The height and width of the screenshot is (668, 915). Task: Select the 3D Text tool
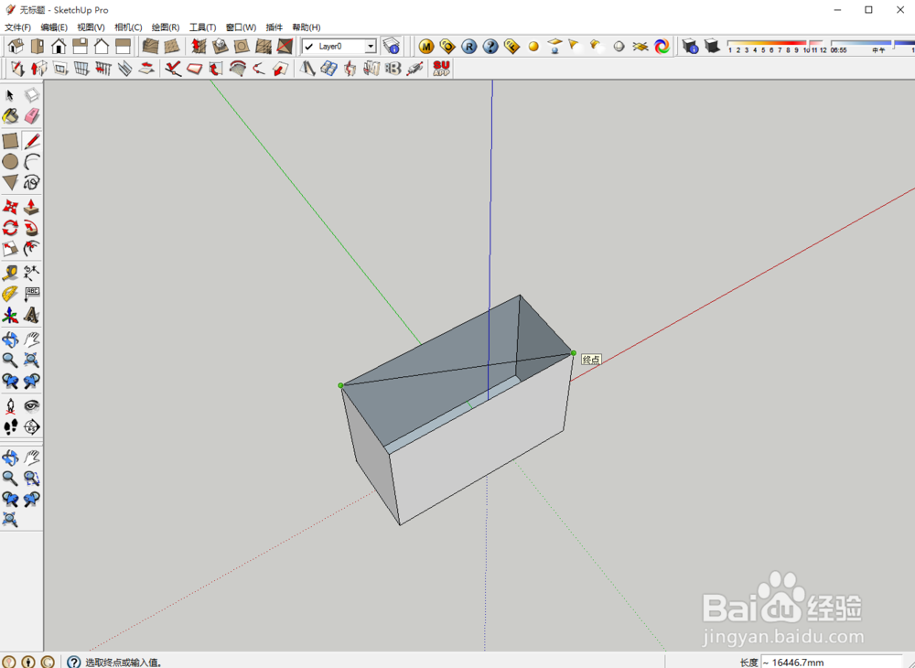click(x=31, y=316)
